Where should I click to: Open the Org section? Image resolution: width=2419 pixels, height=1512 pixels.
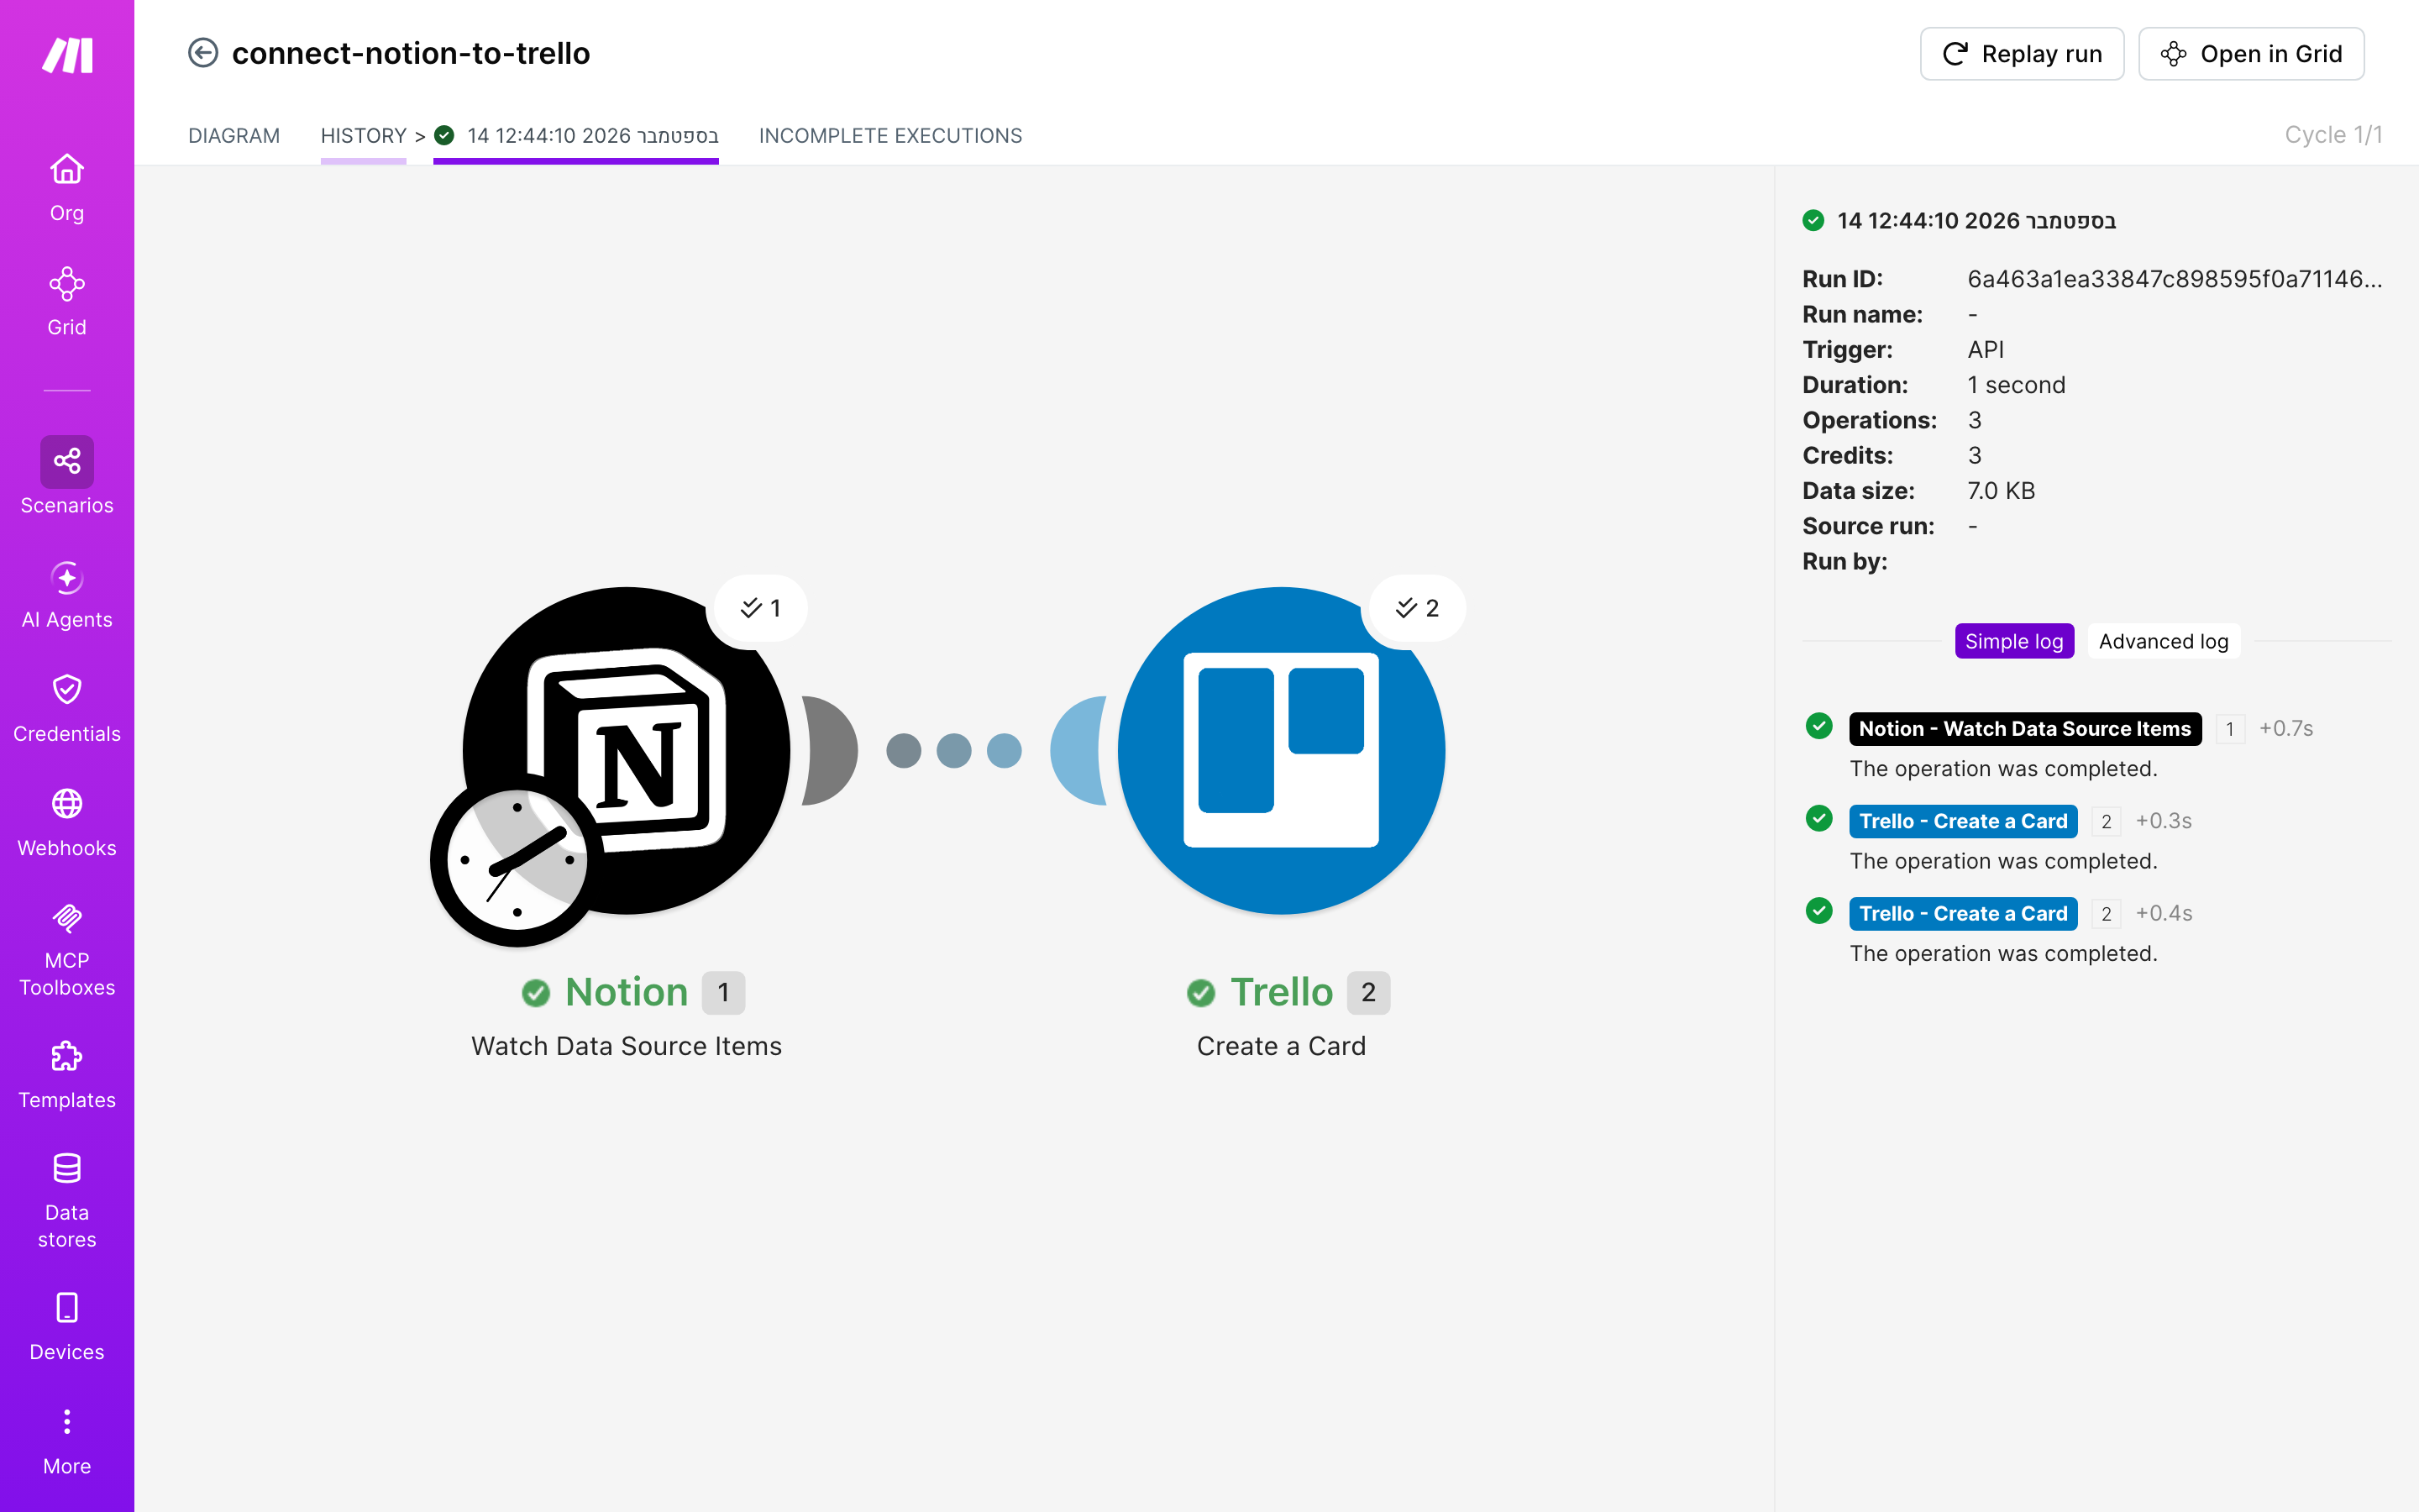pyautogui.click(x=67, y=187)
